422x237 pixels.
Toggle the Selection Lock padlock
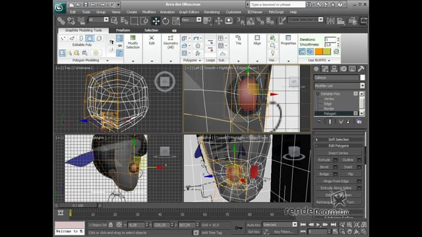(x=111, y=224)
